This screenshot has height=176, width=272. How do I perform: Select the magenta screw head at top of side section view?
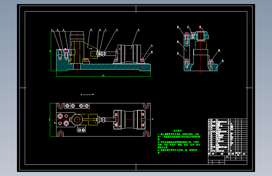(x=187, y=34)
